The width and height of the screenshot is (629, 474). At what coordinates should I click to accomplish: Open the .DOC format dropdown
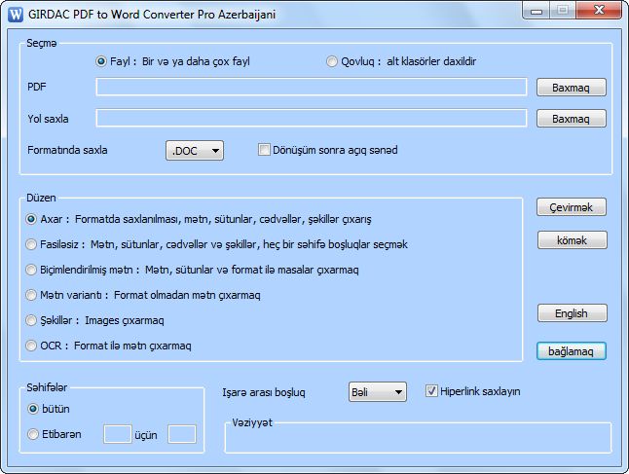[196, 151]
